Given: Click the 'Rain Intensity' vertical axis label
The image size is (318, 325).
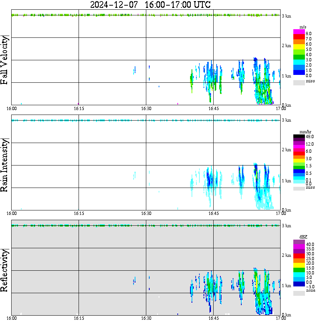Looking at the screenshot, I should pos(5,165).
